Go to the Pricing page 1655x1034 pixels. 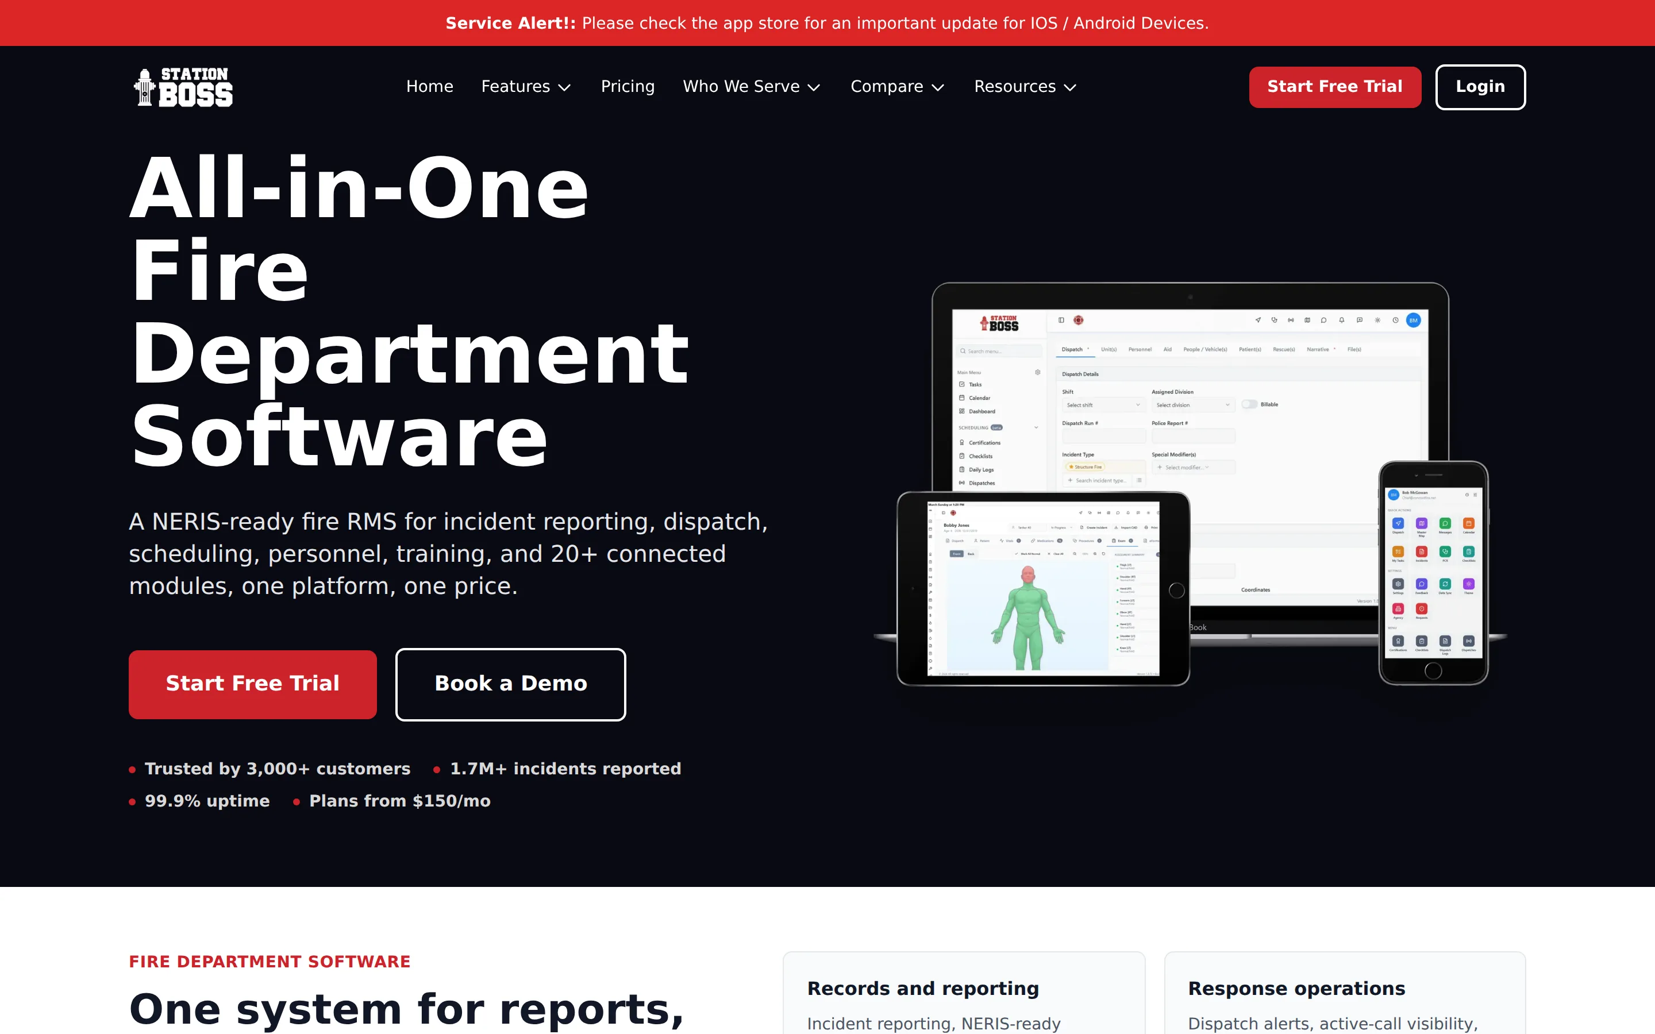click(x=627, y=87)
